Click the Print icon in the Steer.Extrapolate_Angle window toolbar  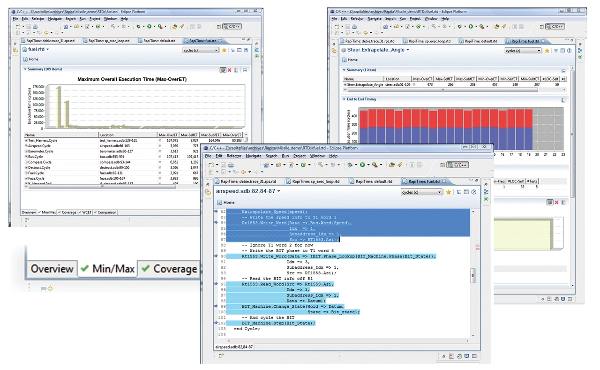(x=355, y=27)
